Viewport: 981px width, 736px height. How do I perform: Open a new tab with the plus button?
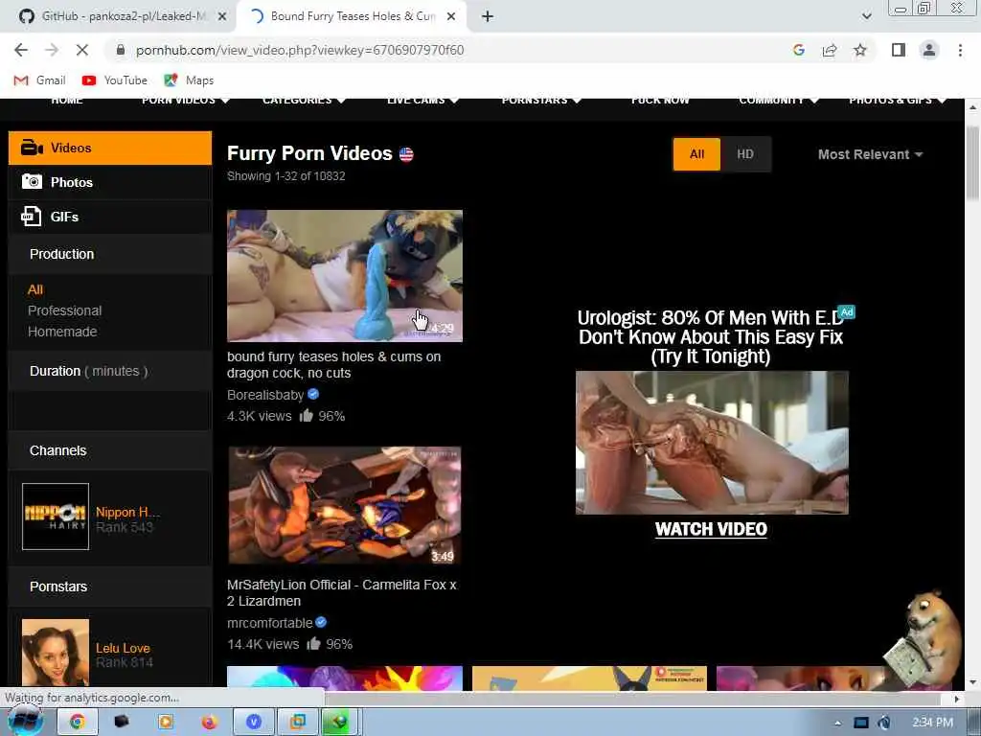(x=488, y=16)
